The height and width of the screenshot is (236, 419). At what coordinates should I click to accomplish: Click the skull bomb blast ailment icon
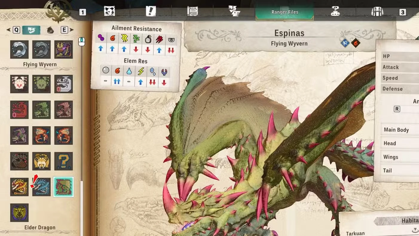[148, 39]
